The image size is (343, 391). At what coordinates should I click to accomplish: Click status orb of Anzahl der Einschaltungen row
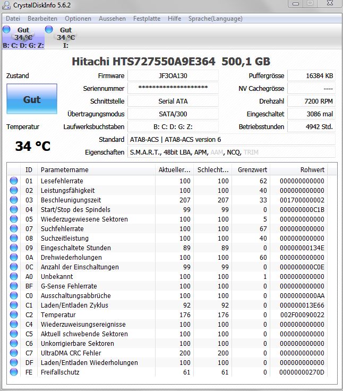14,267
